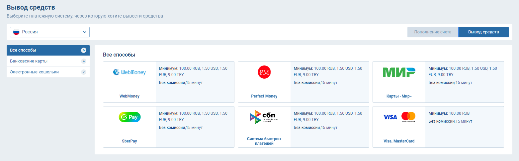Viewport: 519px width, 161px height.
Task: Click the WebMoney text label
Action: 130,96
